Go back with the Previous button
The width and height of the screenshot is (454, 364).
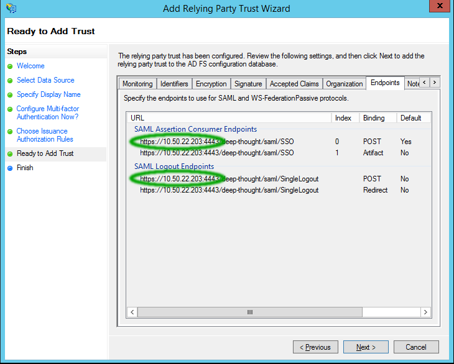[x=315, y=347]
